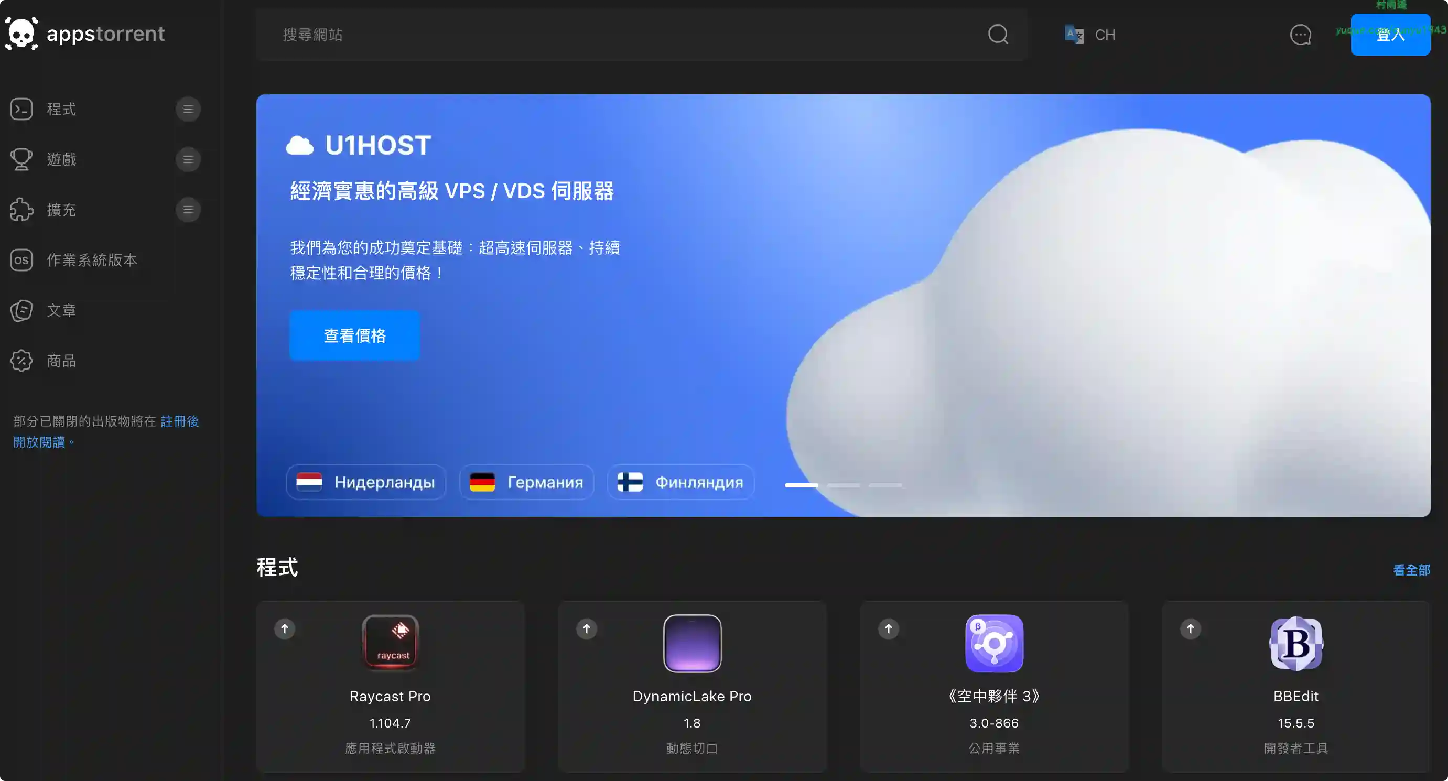The image size is (1448, 781).
Task: Open the chat bubble icon
Action: click(x=1300, y=35)
